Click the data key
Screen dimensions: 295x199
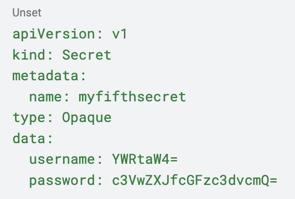[29, 138]
